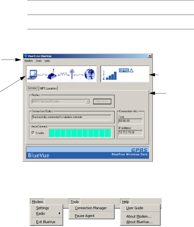Click the connection Time field
Image resolution: width=194 pixels, height=227 pixels.
(130, 121)
